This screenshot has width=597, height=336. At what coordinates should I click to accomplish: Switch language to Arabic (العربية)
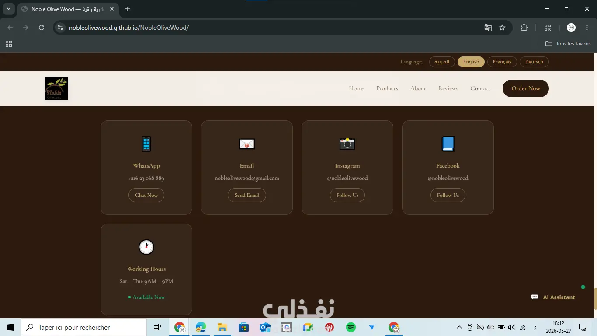(x=442, y=62)
